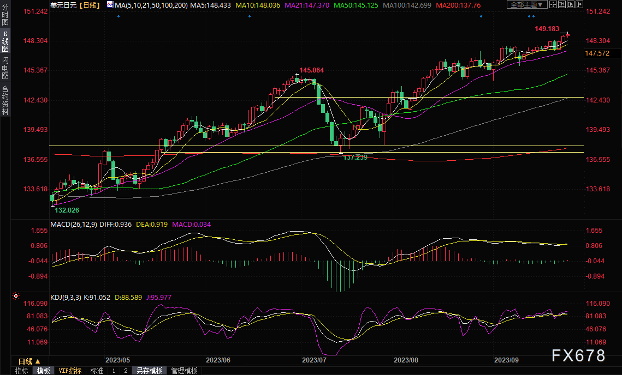Click the 147.572 price marker on axis

(597, 53)
